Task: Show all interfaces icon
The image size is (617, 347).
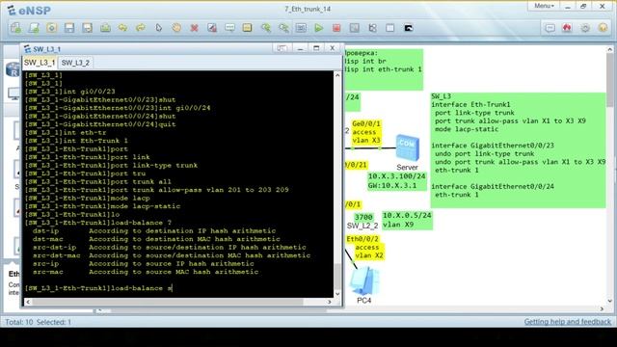Action: click(372, 28)
